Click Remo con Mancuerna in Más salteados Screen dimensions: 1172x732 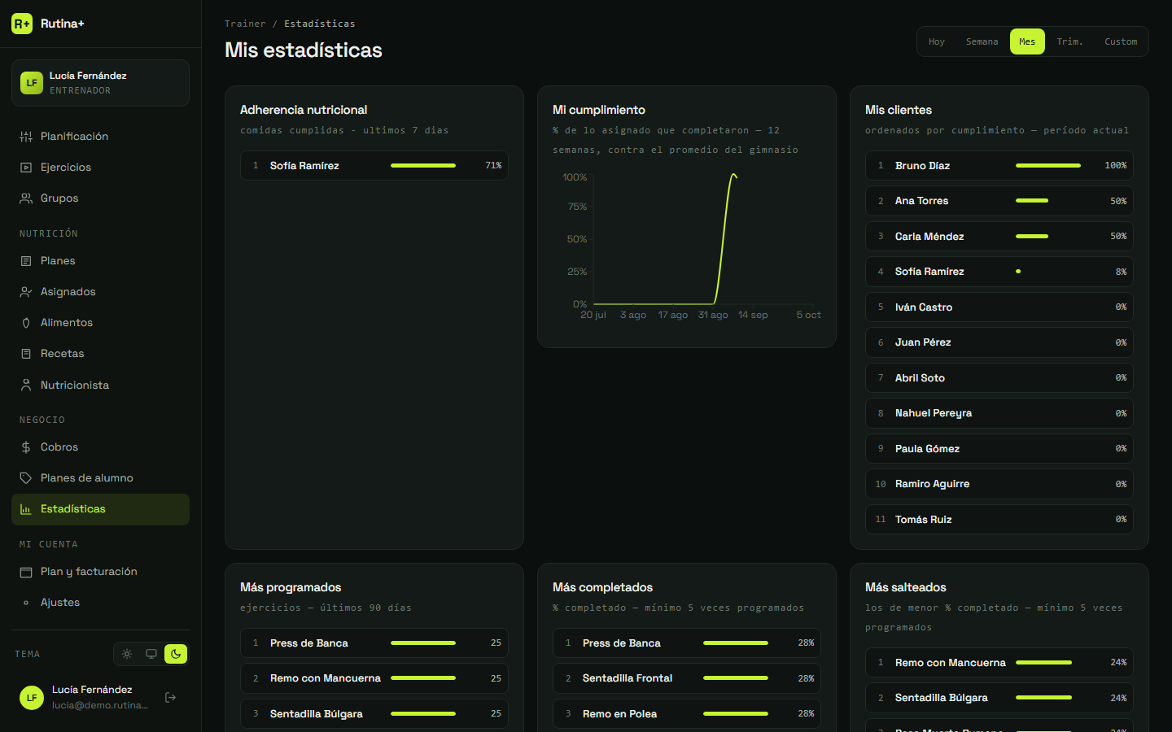(x=999, y=663)
